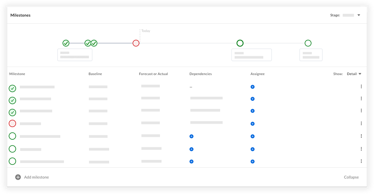The image size is (374, 194).
Task: Open the Show Detail dropdown
Action: (354, 74)
